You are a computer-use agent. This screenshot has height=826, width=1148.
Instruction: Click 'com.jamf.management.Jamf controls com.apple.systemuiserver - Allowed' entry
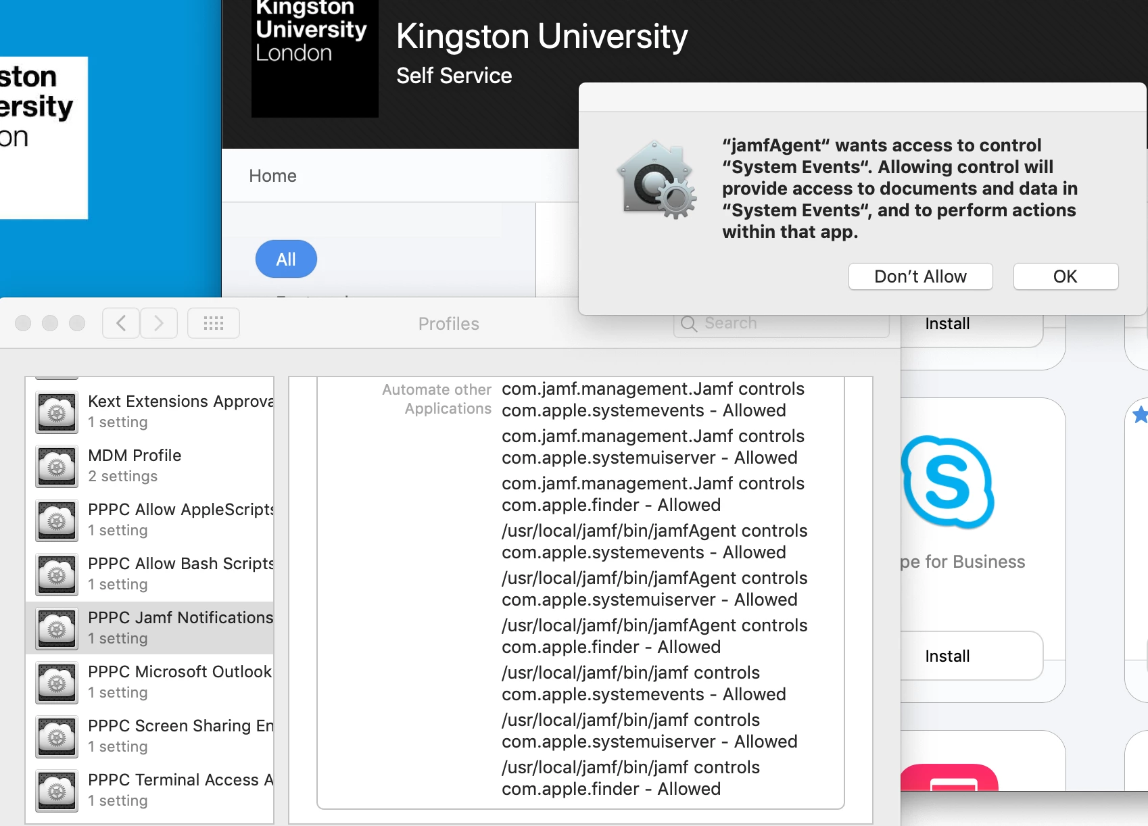653,447
